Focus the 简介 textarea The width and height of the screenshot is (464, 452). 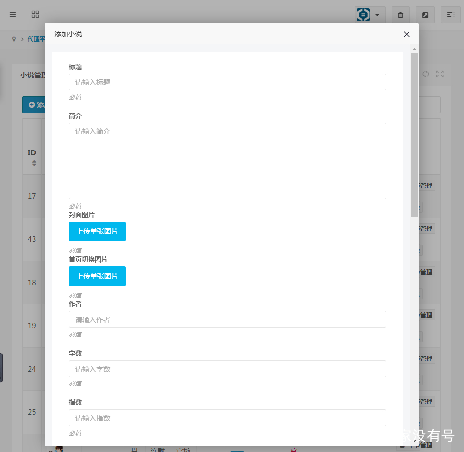(x=227, y=161)
